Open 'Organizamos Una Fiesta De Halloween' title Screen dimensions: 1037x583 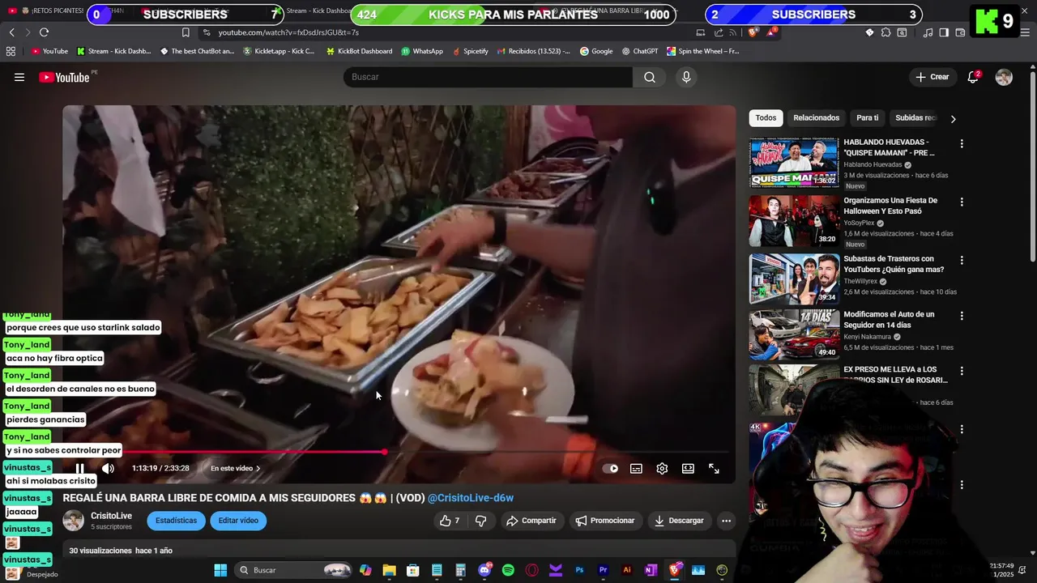(x=890, y=206)
